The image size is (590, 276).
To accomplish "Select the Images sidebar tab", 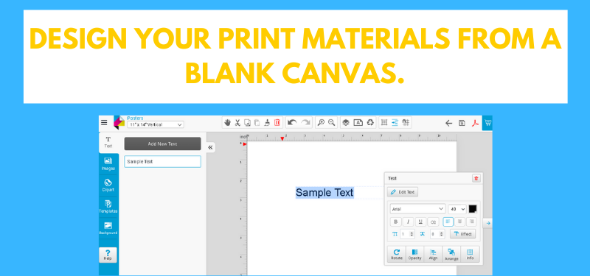I will coord(108,163).
